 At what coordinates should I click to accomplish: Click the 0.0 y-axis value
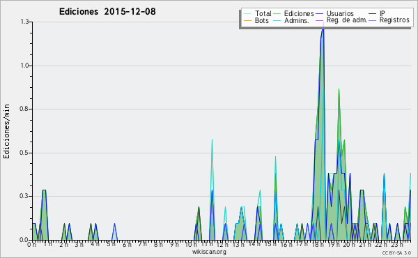[x=24, y=240]
